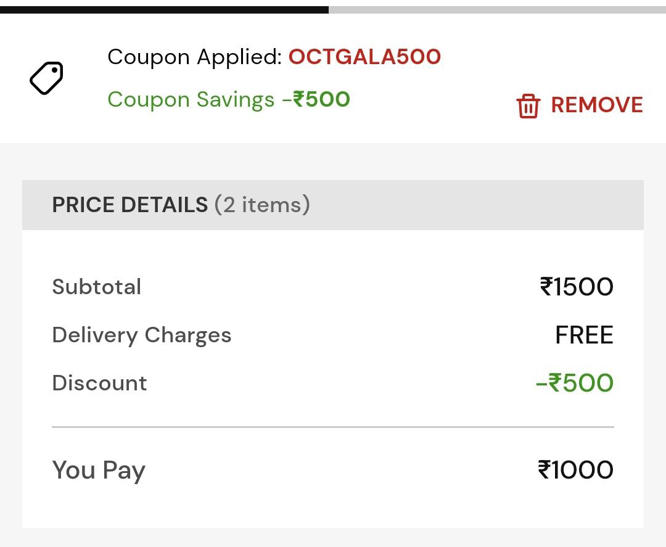Click the ₹1500 subtotal amount
666x547 pixels.
pos(577,287)
